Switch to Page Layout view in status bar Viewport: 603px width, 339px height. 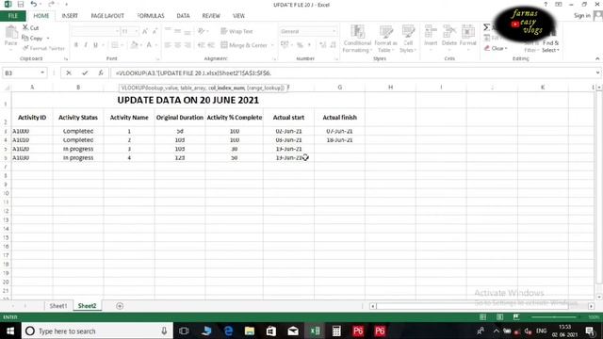coord(499,317)
